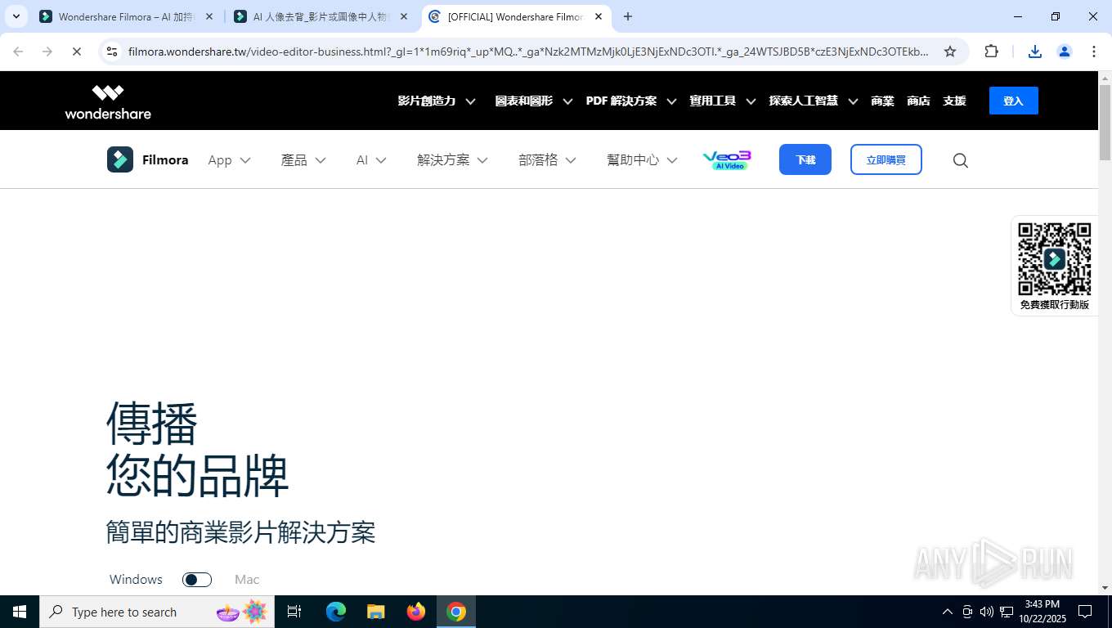Launch Firefox from taskbar
The image size is (1112, 628).
[416, 612]
